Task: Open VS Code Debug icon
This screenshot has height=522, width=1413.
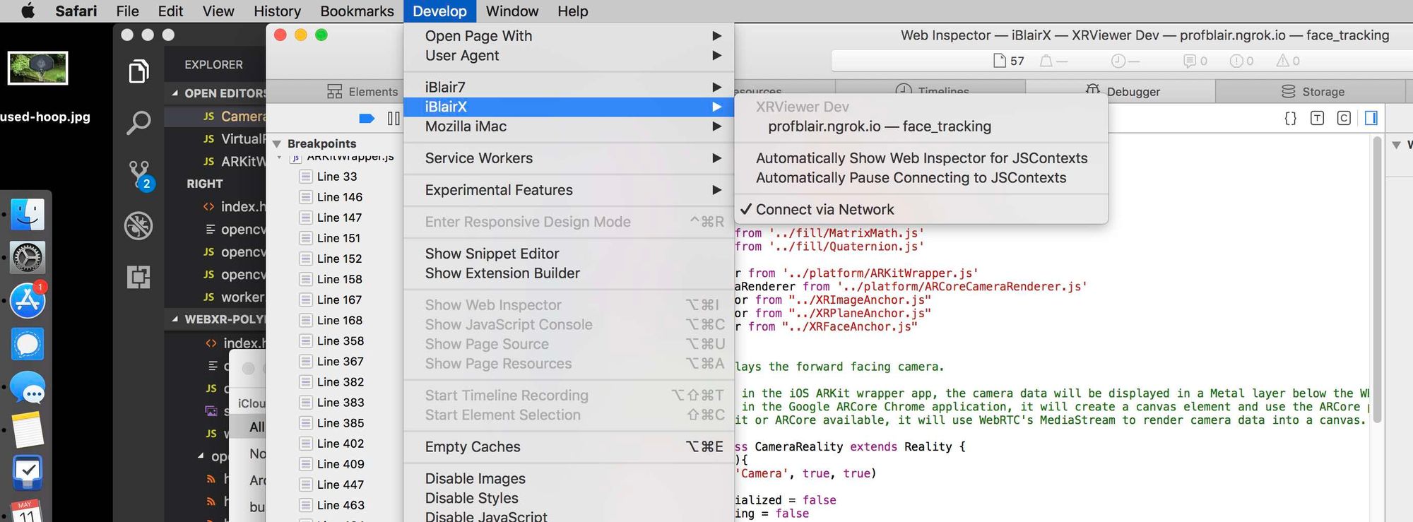Action: (x=138, y=226)
